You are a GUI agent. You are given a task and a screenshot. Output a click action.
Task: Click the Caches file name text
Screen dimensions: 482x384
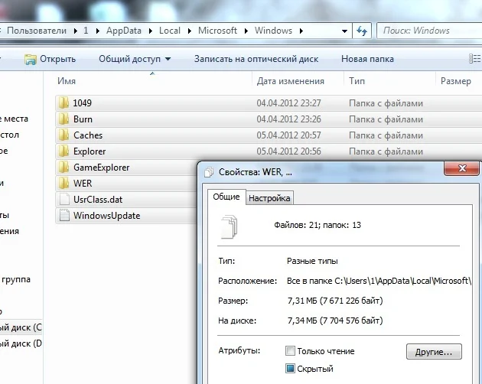pos(88,135)
